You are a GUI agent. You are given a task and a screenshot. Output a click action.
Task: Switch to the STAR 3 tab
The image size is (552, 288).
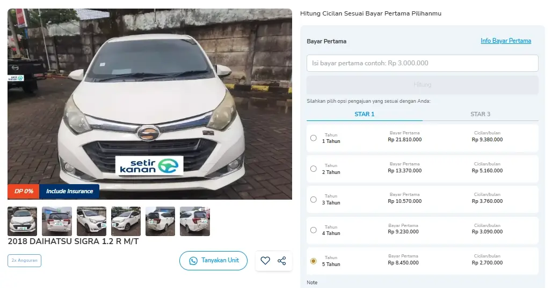coord(480,114)
